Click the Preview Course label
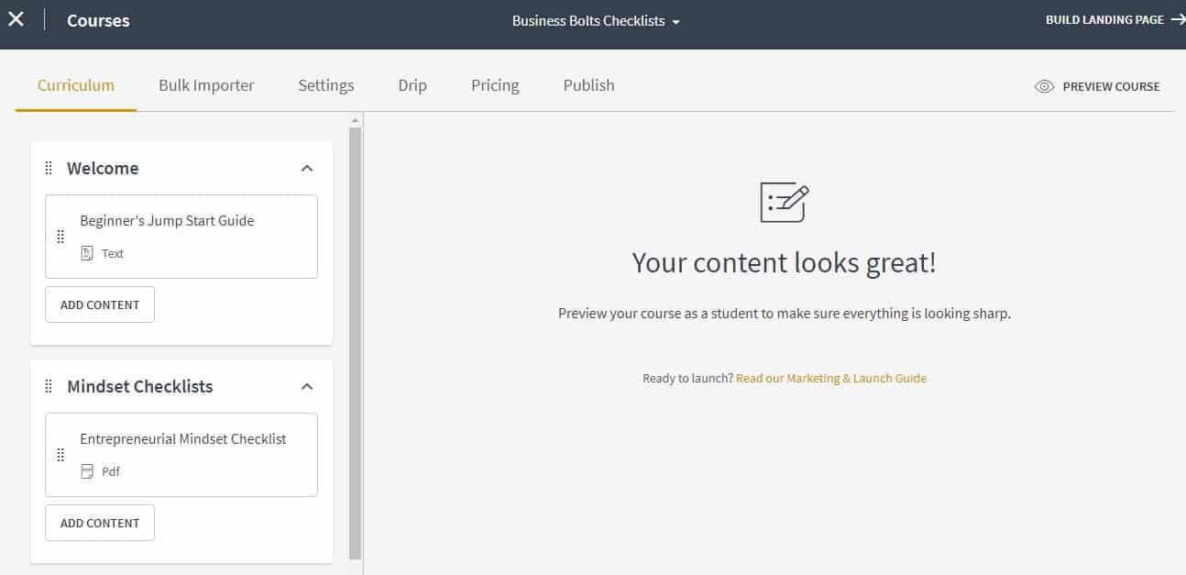 tap(1111, 86)
